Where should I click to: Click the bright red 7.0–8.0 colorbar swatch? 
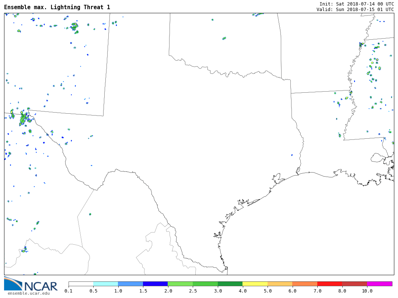329,284
